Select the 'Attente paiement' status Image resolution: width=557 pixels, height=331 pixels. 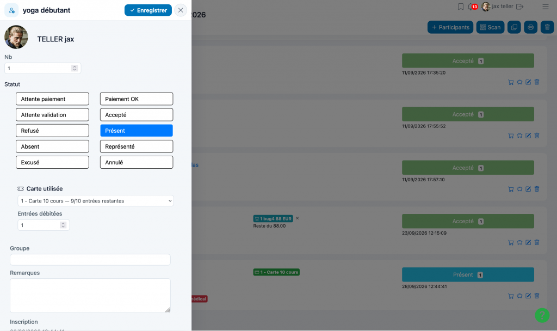[x=52, y=99]
